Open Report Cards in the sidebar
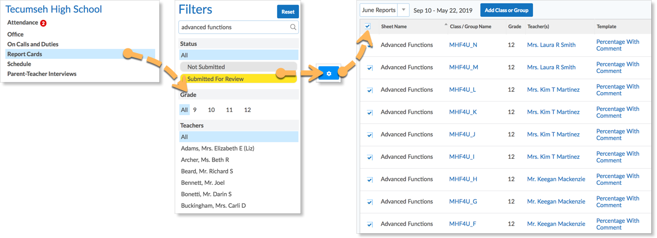 tap(25, 54)
